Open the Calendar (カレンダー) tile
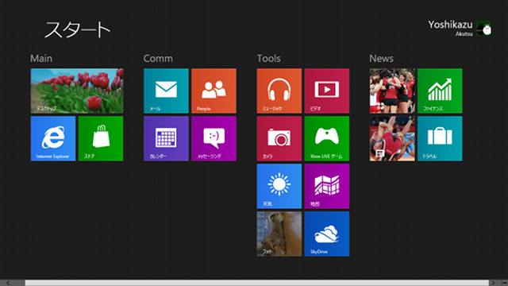 (x=166, y=138)
